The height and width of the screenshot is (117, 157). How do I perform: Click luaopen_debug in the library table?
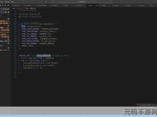(46, 44)
